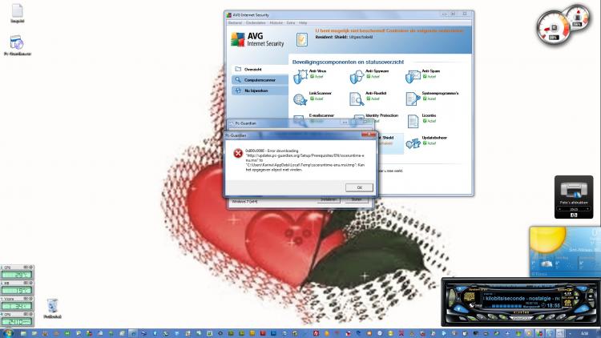Image resolution: width=601 pixels, height=338 pixels.
Task: Click the Beveiligingscomponenten en statusoverzicht heading
Action: coord(348,62)
